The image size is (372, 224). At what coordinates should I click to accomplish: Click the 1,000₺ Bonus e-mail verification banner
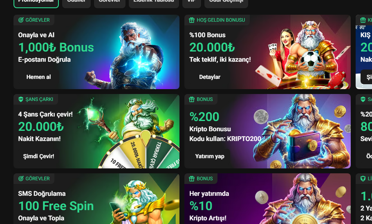[x=96, y=52]
